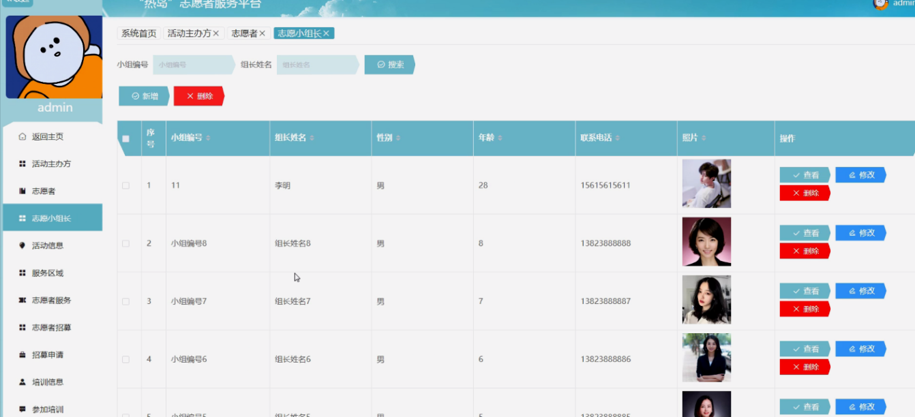
Task: Close the 活动主办方 tab
Action: 216,33
